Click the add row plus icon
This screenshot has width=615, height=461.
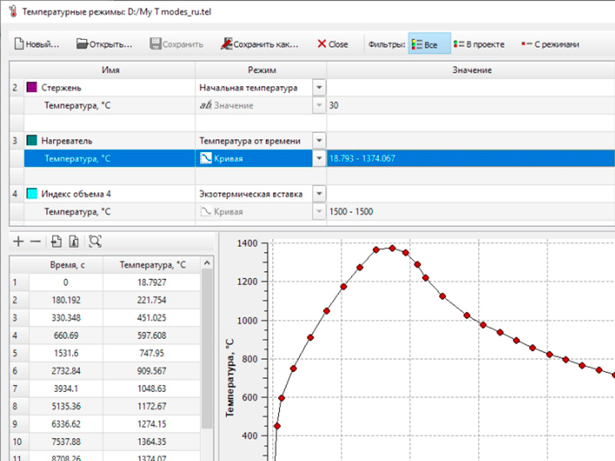[18, 241]
